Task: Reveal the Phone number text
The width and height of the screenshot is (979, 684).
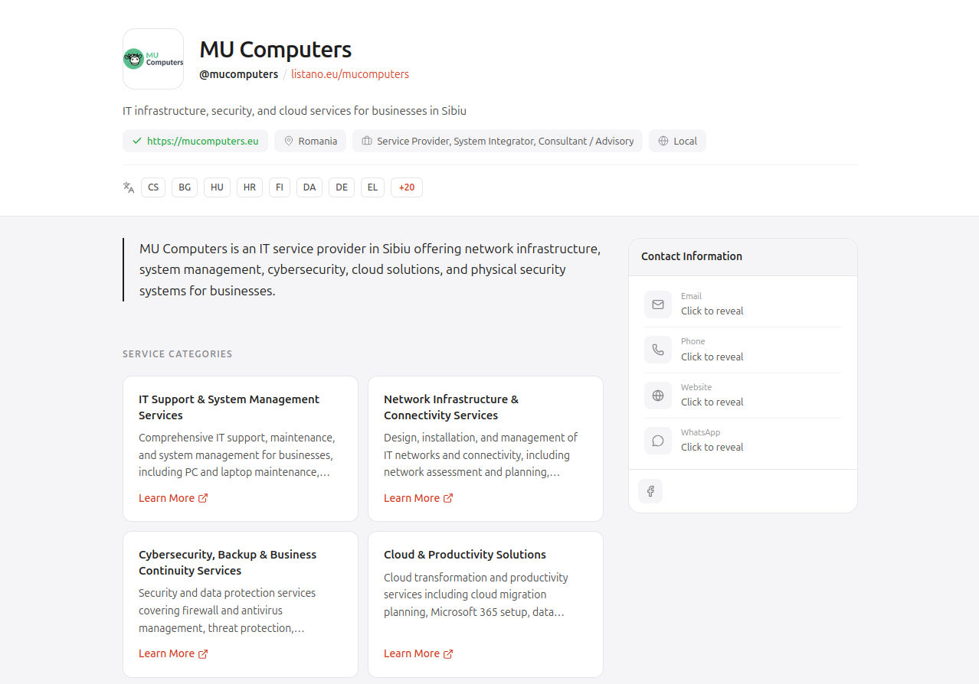Action: tap(712, 357)
